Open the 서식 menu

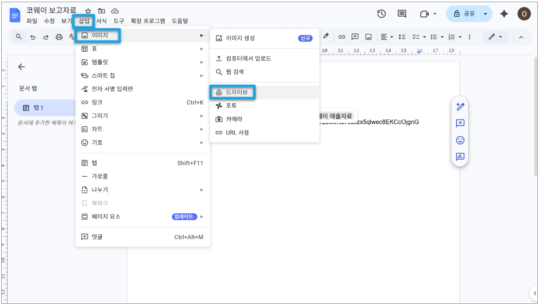102,21
